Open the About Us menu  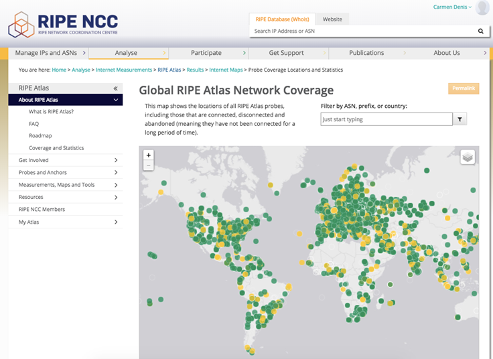pos(449,53)
